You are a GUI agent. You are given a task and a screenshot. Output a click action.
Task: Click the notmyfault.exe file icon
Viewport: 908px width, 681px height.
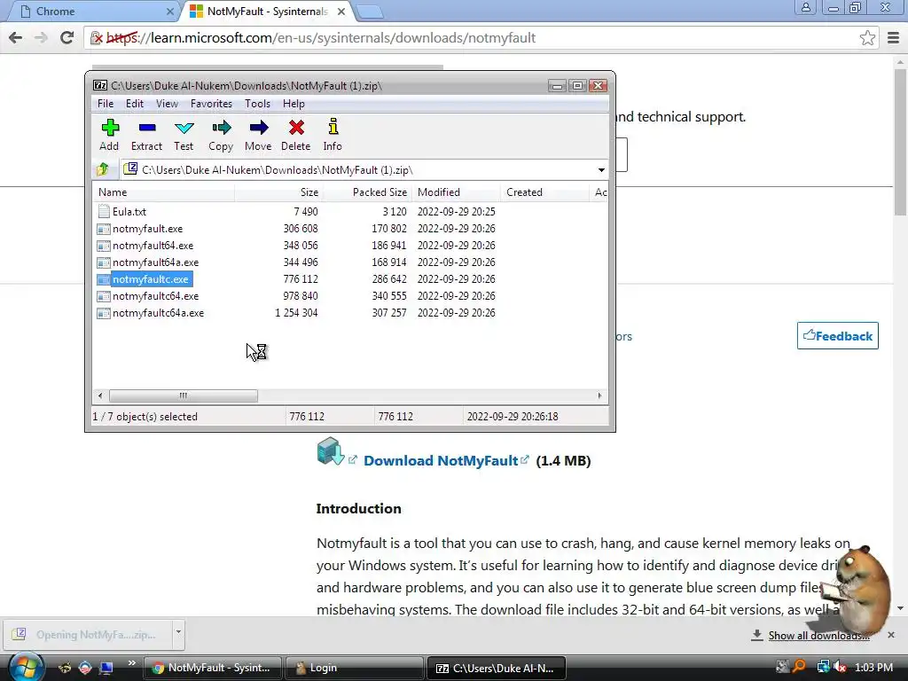104,229
